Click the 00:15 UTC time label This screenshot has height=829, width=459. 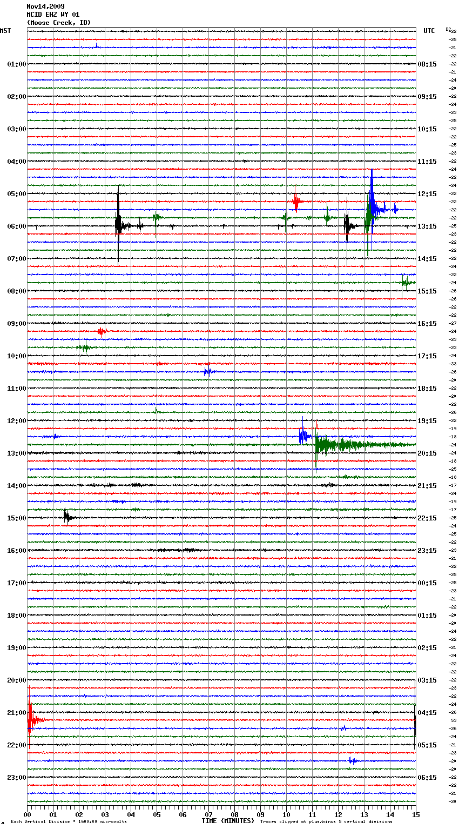(x=427, y=583)
